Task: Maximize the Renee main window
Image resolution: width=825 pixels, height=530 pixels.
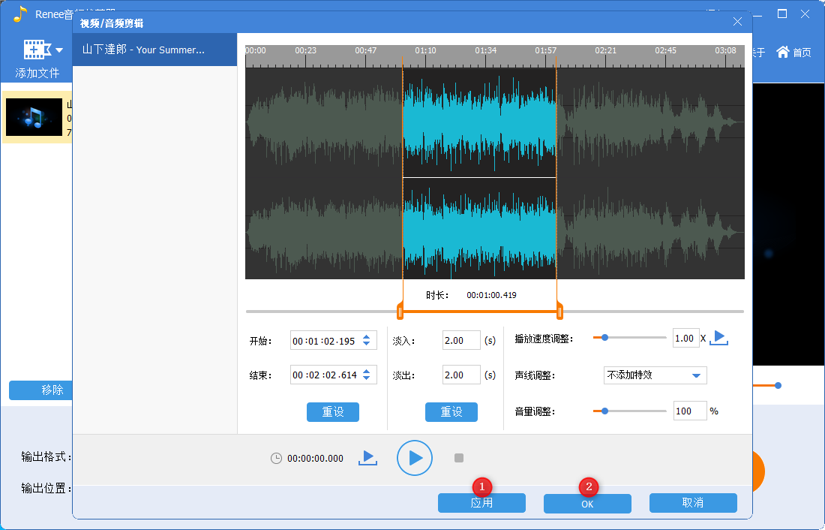Action: point(782,14)
